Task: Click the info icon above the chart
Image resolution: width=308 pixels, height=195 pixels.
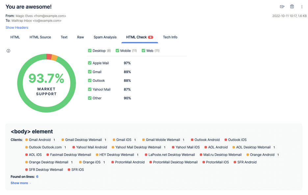Action: click(9, 51)
